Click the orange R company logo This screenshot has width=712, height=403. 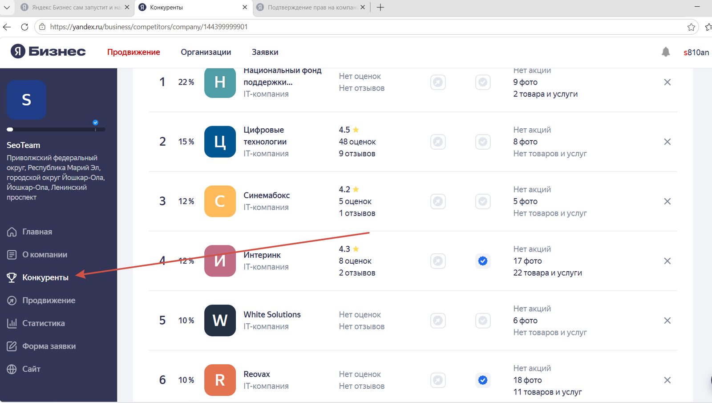pos(220,380)
